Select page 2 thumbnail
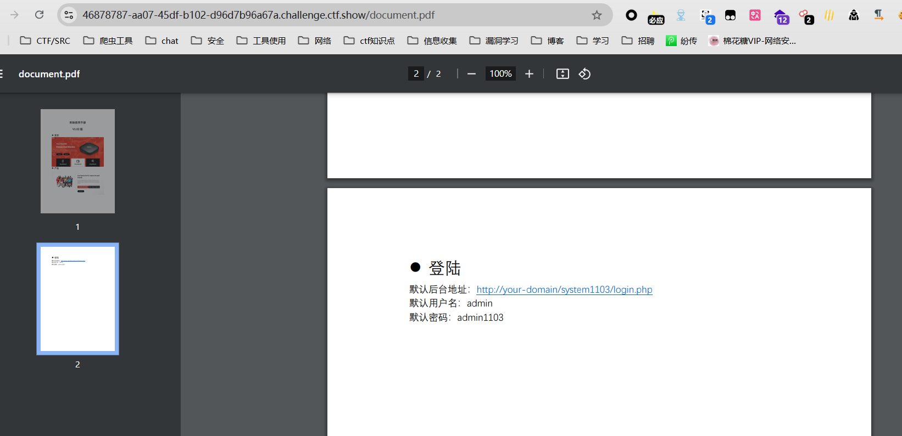This screenshot has width=902, height=436. (x=77, y=299)
